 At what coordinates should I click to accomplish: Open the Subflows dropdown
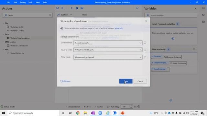coord(65,15)
